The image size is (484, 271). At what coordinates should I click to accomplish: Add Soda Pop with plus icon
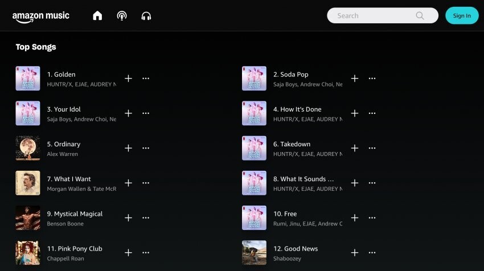[355, 79]
